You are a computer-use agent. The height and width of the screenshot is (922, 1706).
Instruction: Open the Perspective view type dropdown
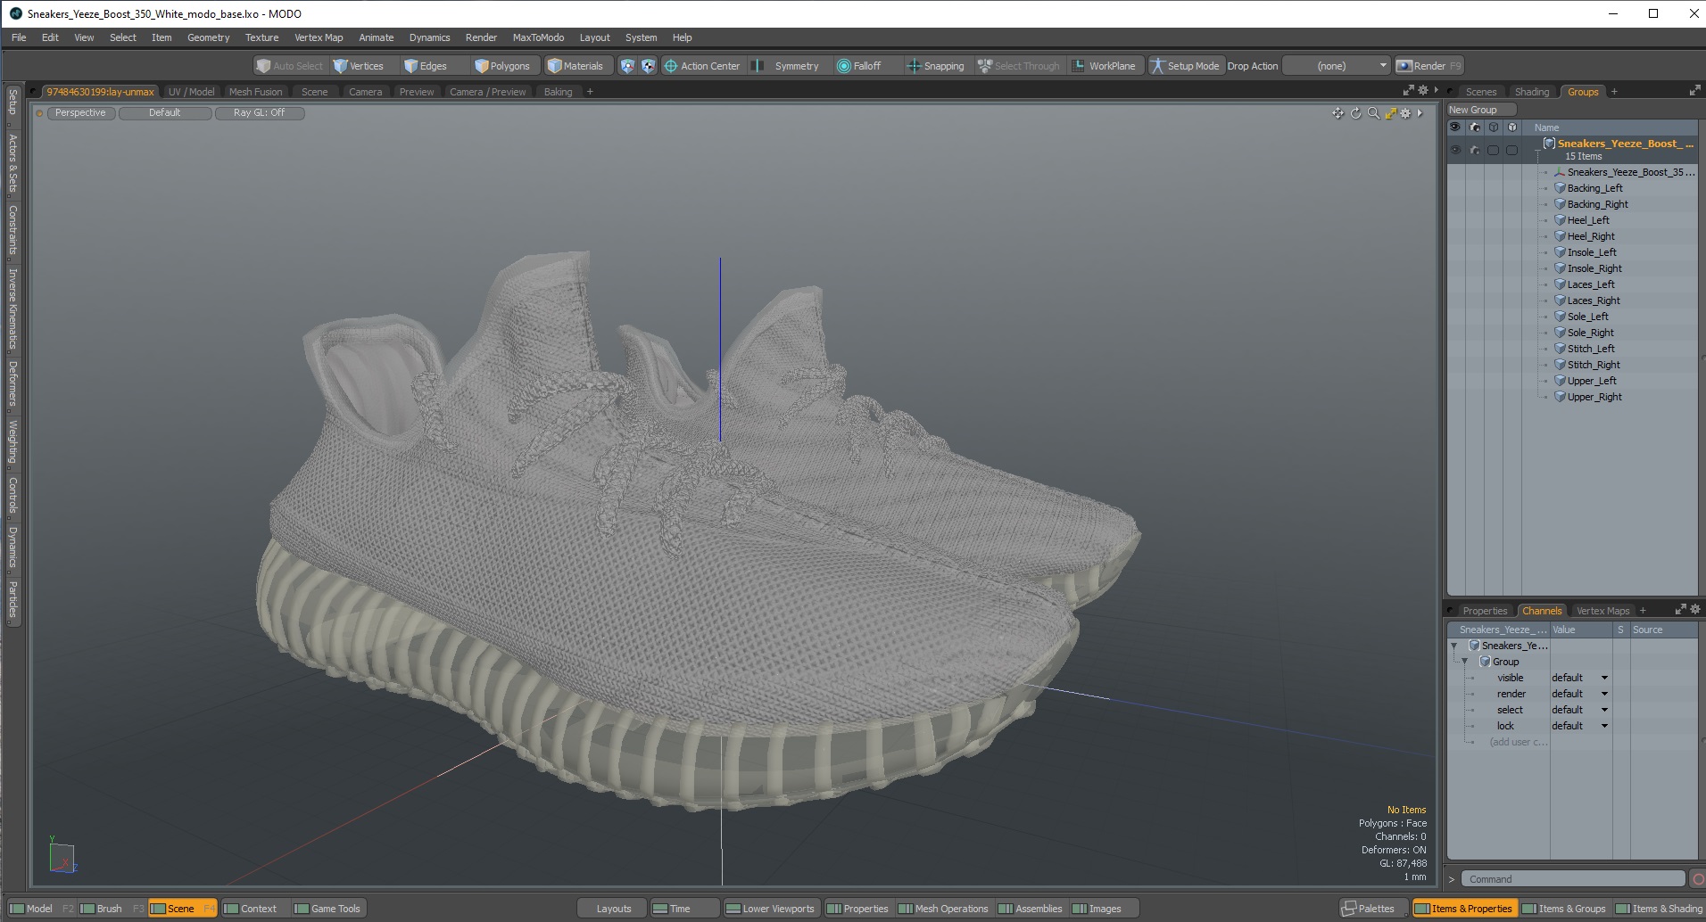(80, 113)
